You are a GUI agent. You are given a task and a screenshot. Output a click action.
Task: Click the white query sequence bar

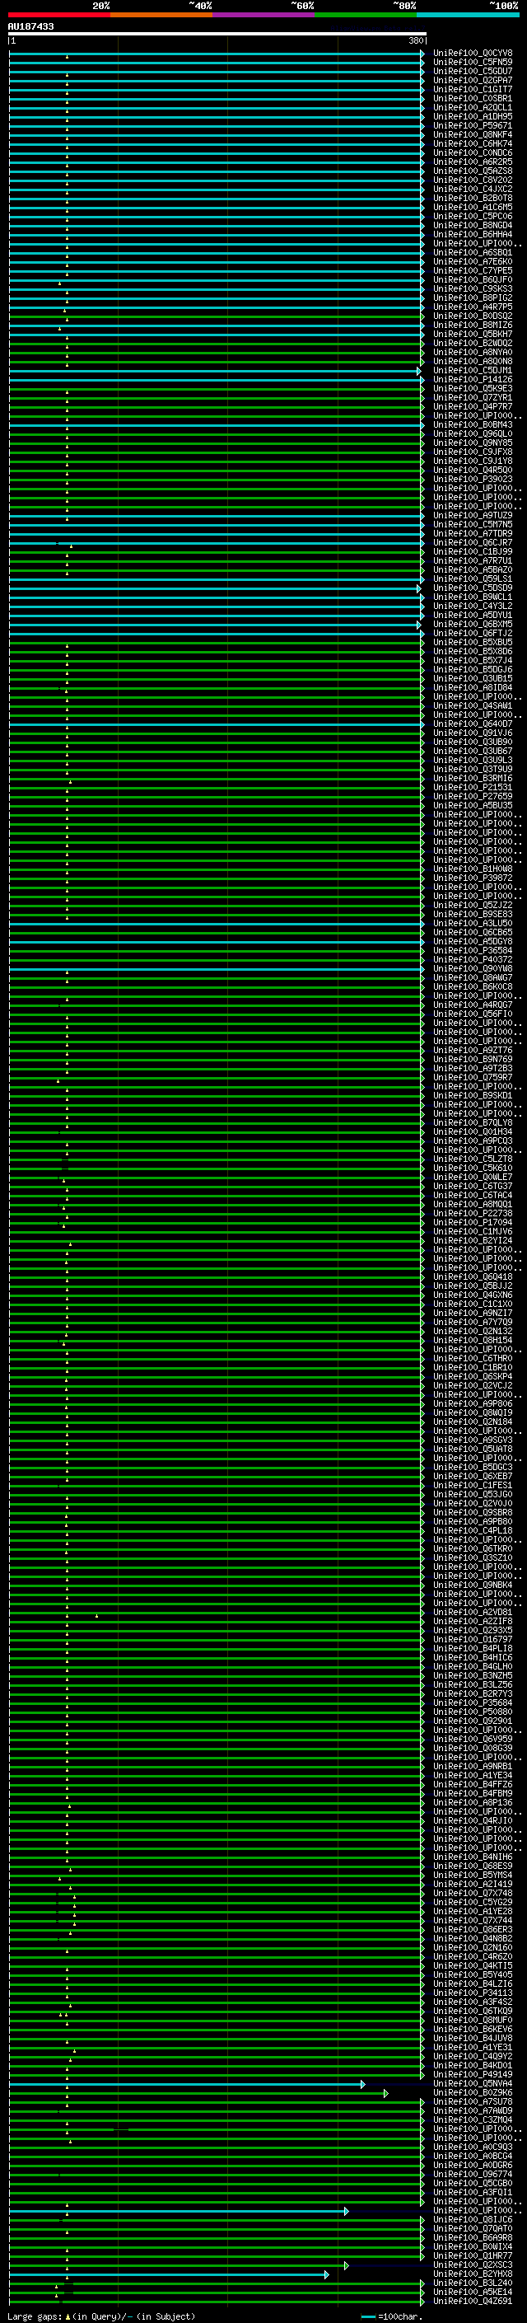click(217, 33)
